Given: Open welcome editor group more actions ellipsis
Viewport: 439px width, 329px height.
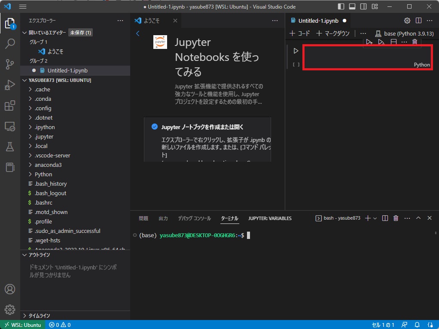Looking at the screenshot, I should 275,21.
